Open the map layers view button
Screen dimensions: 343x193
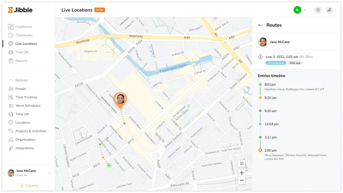coord(242,163)
